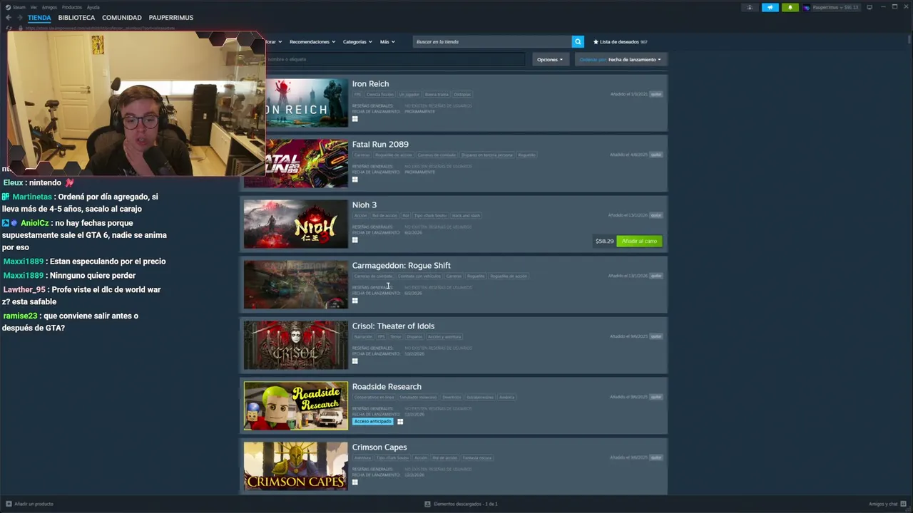Click the Windows icon under Crisol: Theater of Idols
Screen dimensions: 913x513
coord(355,361)
